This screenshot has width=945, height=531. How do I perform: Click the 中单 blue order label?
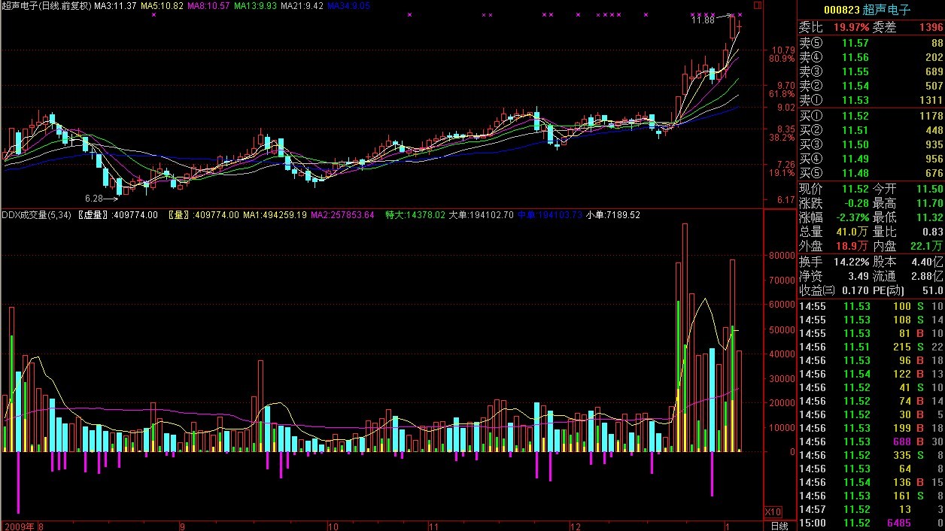[x=550, y=215]
